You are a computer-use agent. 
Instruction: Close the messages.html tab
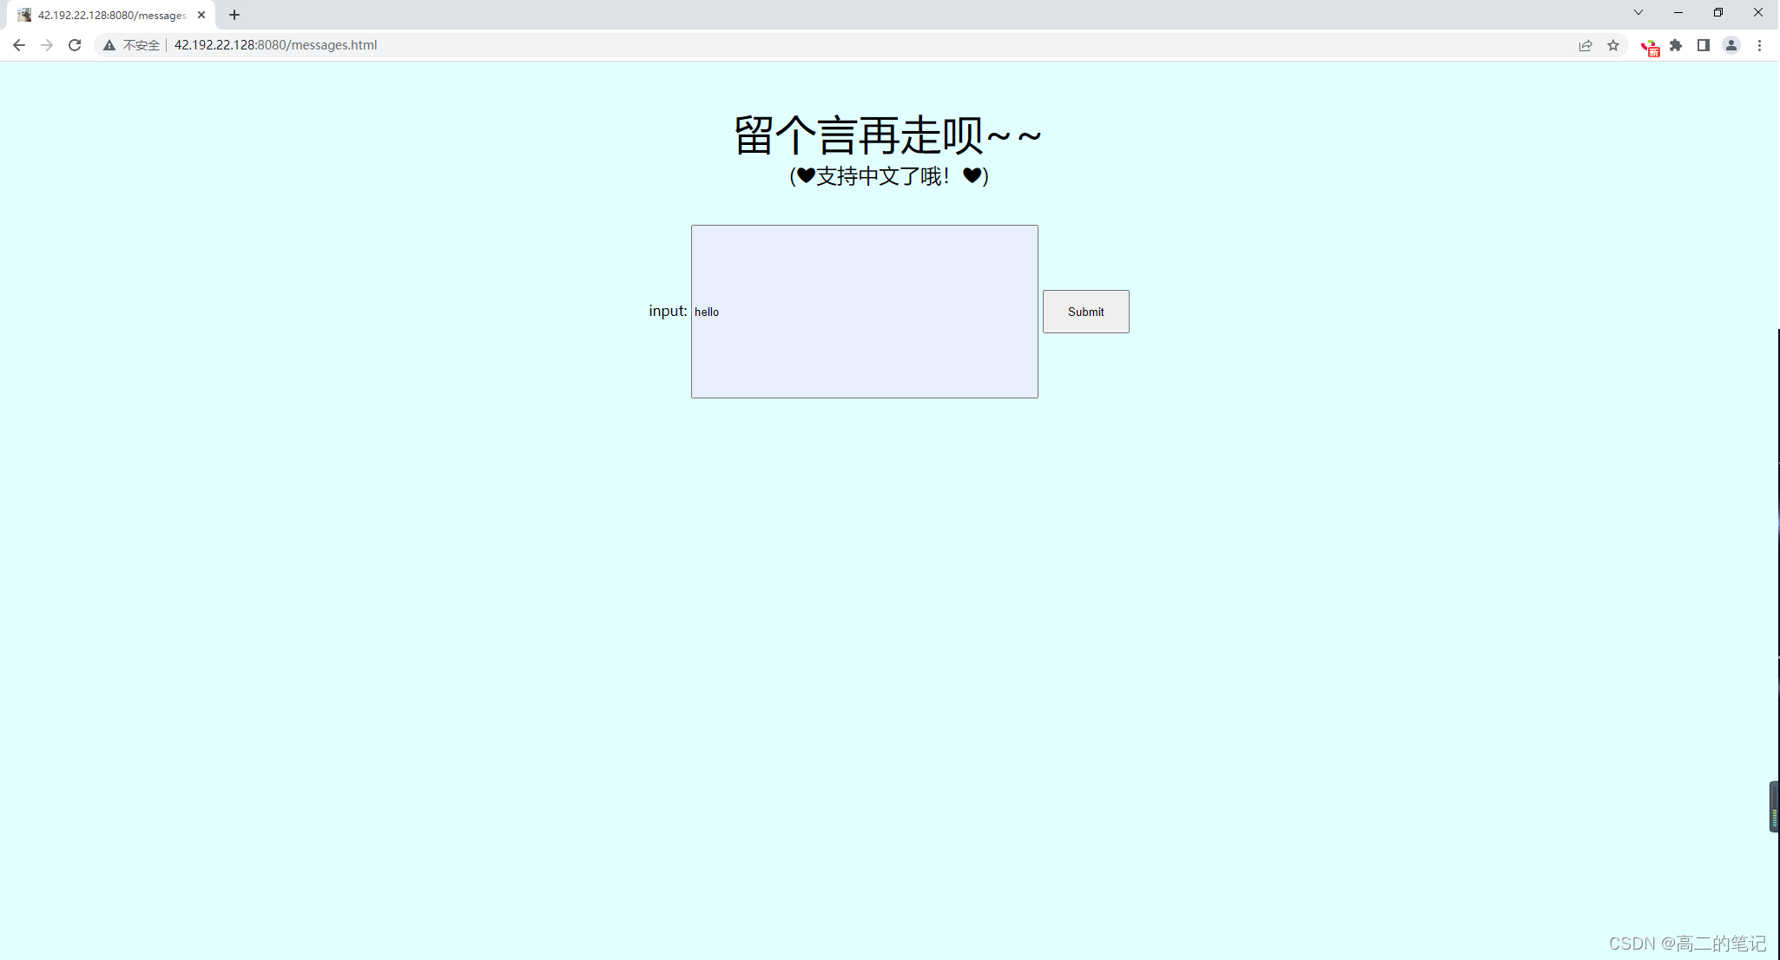click(201, 15)
